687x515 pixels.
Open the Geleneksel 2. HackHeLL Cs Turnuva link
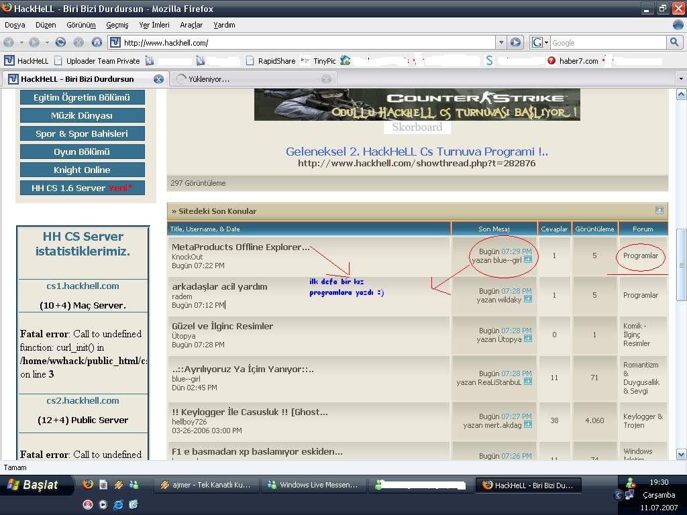(x=417, y=152)
